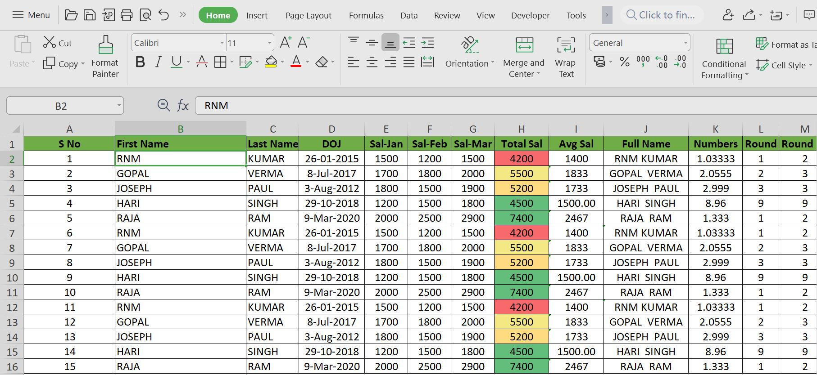Open the Conditional Formatting icon
Image resolution: width=817 pixels, height=375 pixels.
724,46
